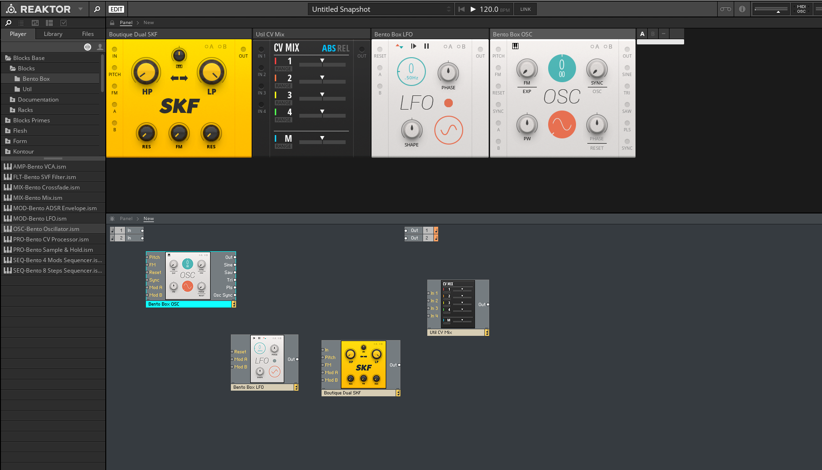This screenshot has height=470, width=822.
Task: Open the info hints icon
Action: tap(742, 9)
